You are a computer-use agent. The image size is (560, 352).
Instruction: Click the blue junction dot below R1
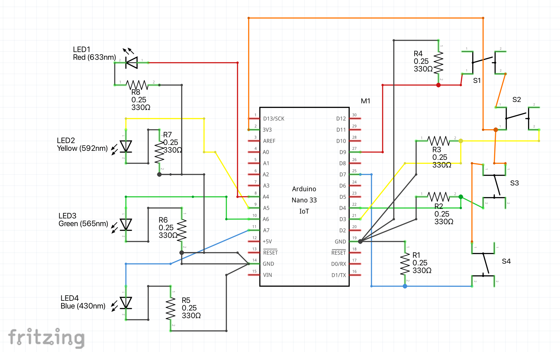tap(405, 286)
